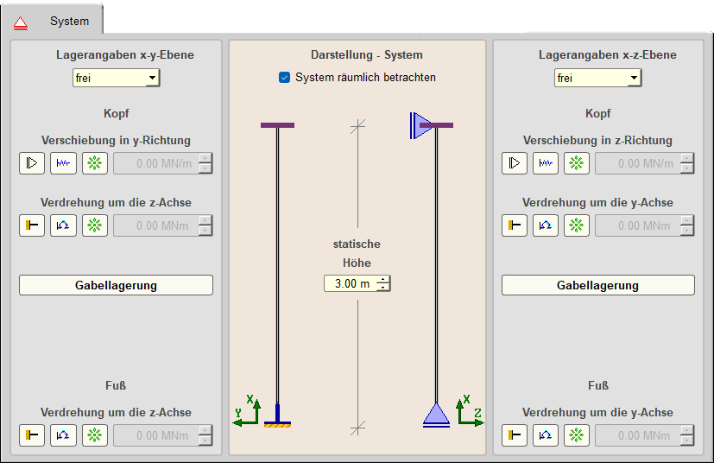This screenshot has width=714, height=463.
Task: Click Gabellagerung button in x-y-Ebene panel
Action: [x=116, y=285]
